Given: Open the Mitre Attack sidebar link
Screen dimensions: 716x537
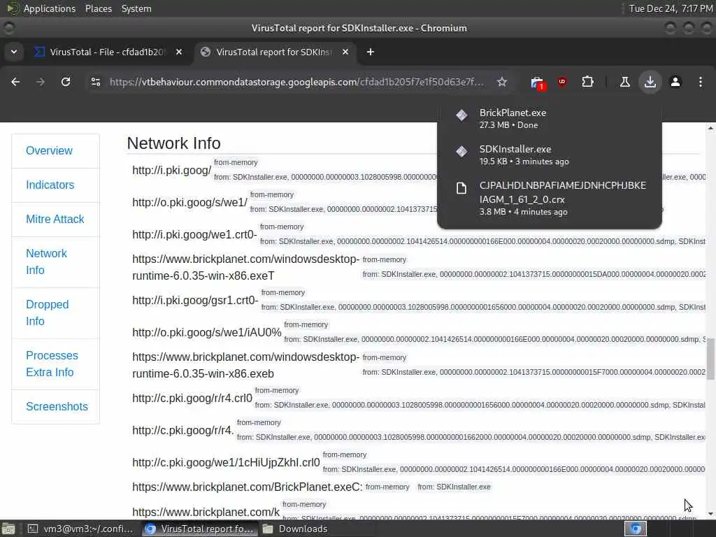Looking at the screenshot, I should 55,219.
